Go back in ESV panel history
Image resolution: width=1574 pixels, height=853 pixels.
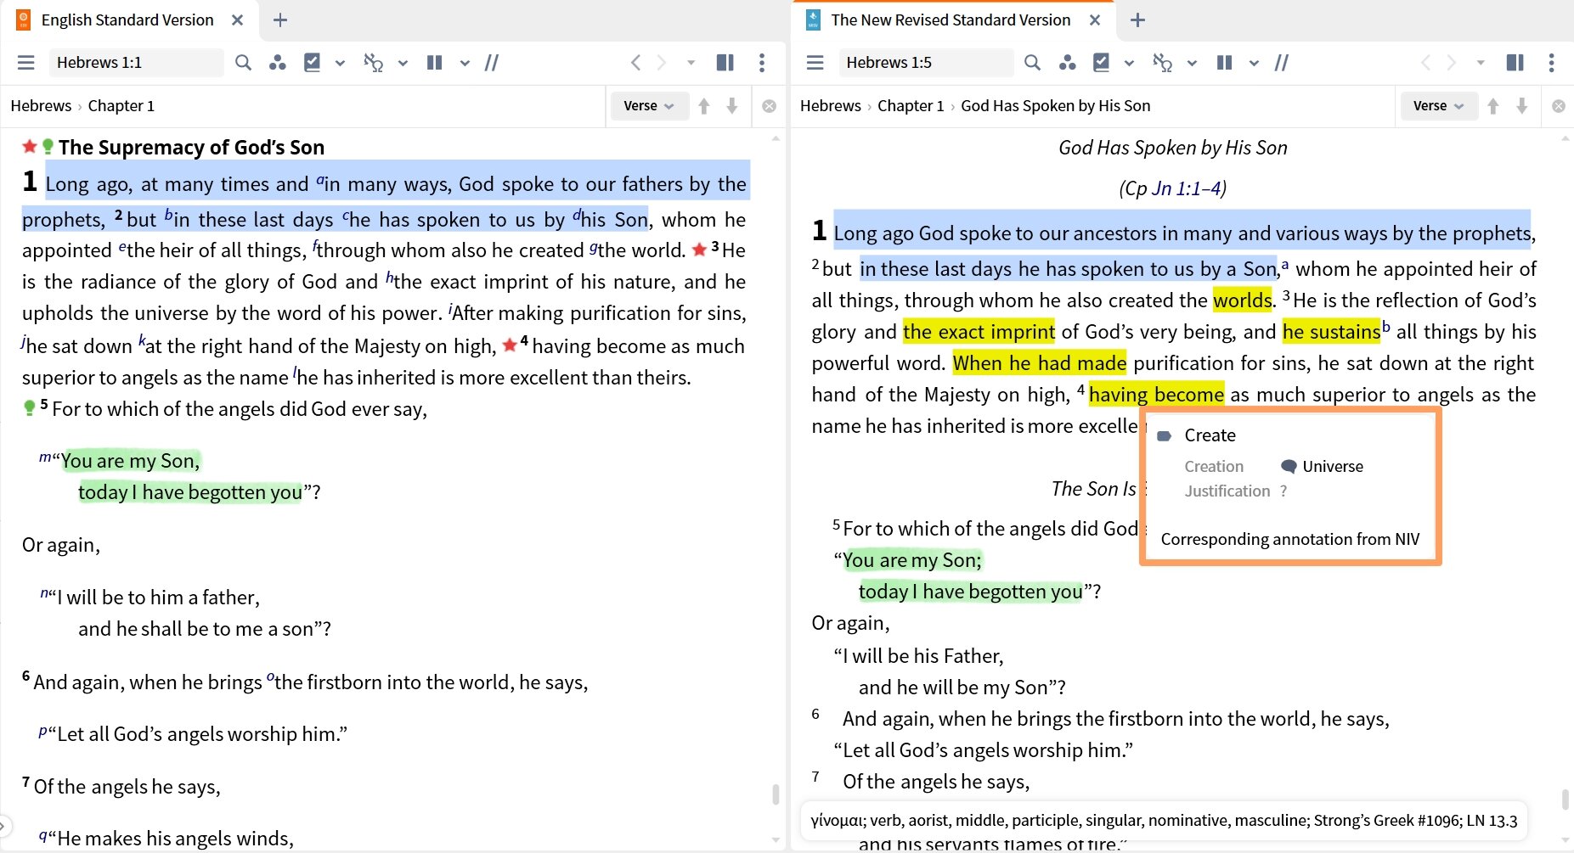coord(635,63)
